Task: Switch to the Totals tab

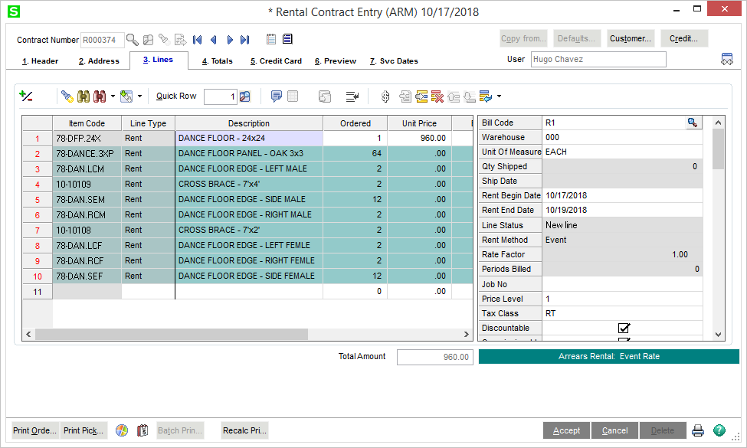Action: [217, 61]
